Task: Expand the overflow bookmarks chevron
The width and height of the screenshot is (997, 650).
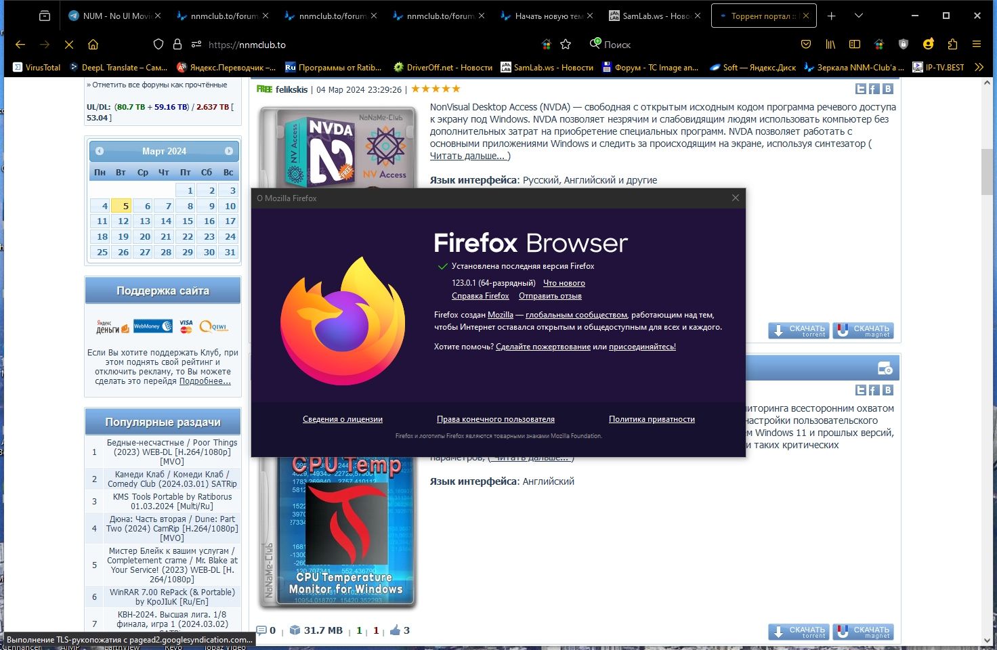Action: [x=979, y=67]
